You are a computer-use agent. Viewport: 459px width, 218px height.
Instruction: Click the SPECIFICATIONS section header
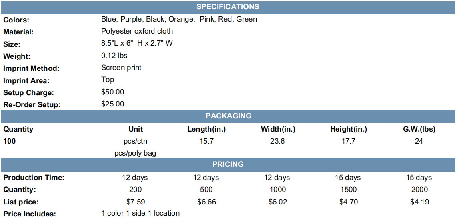tap(228, 7)
